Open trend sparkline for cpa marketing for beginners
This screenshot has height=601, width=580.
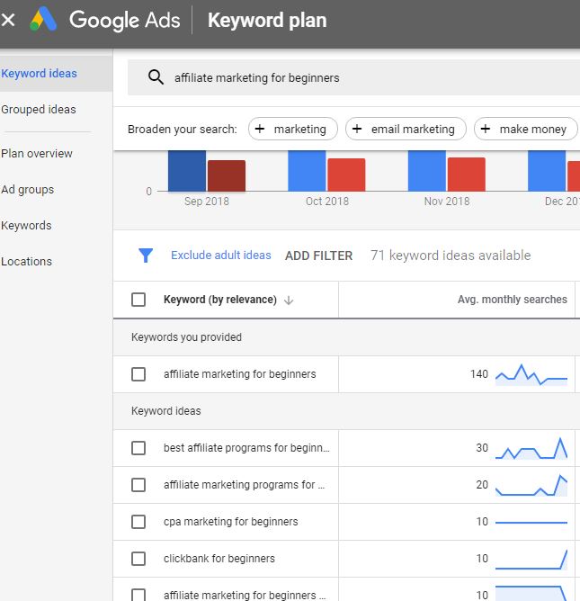click(531, 523)
